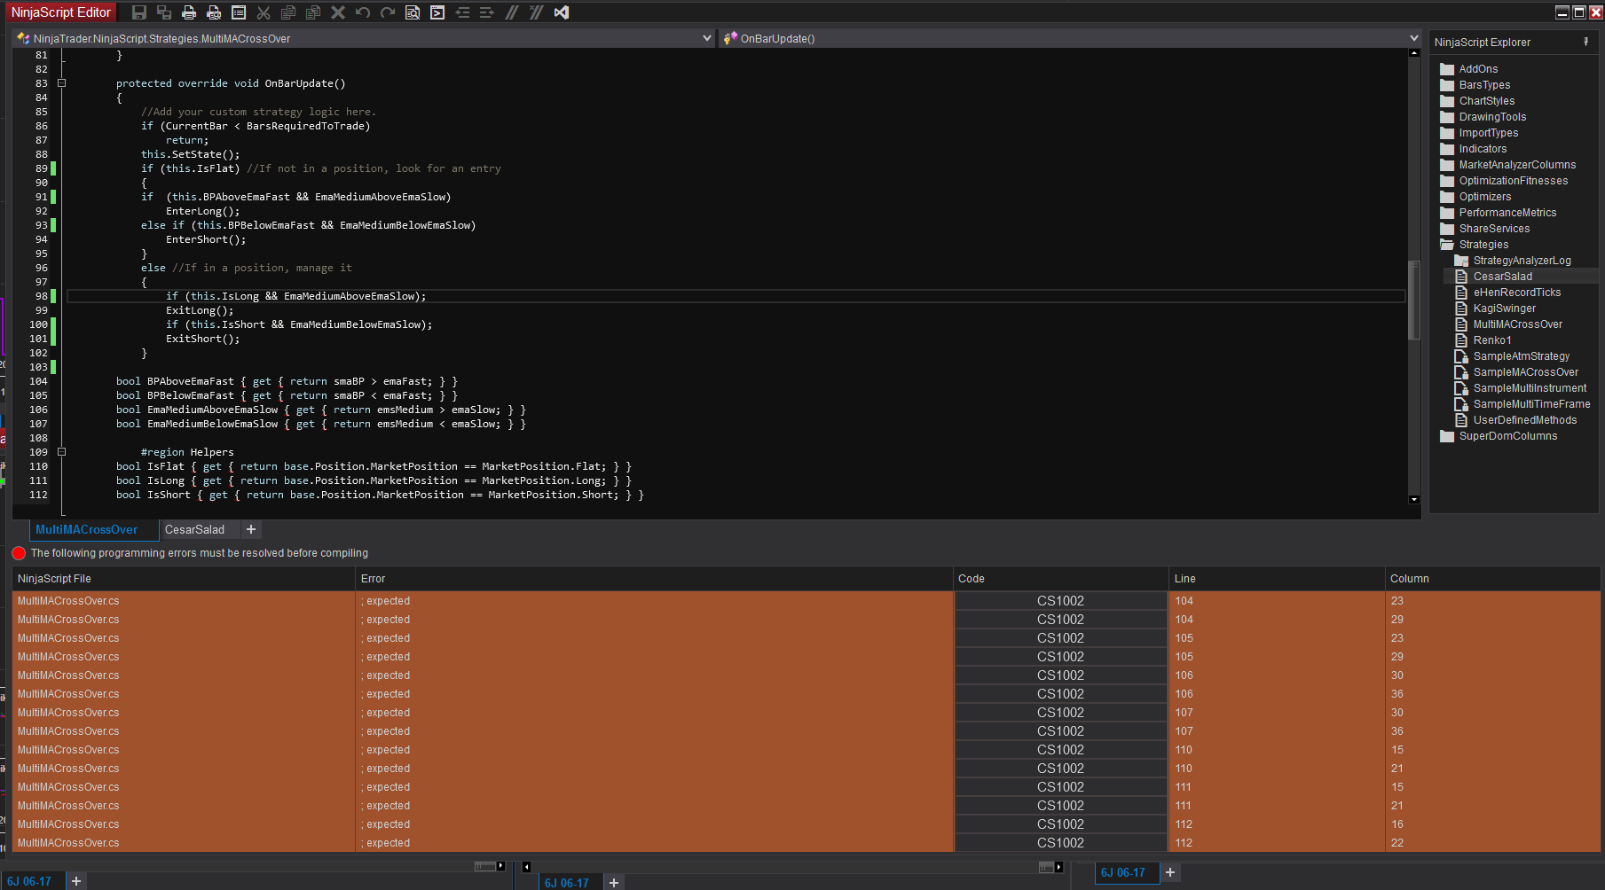
Task: Click the Compile icon in the toolbar
Action: point(437,12)
